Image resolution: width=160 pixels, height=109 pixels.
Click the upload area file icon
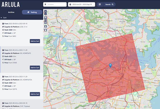tap(45, 27)
